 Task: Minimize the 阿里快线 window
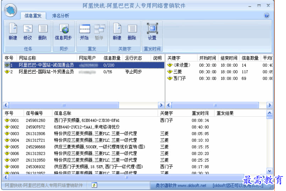(250, 6)
